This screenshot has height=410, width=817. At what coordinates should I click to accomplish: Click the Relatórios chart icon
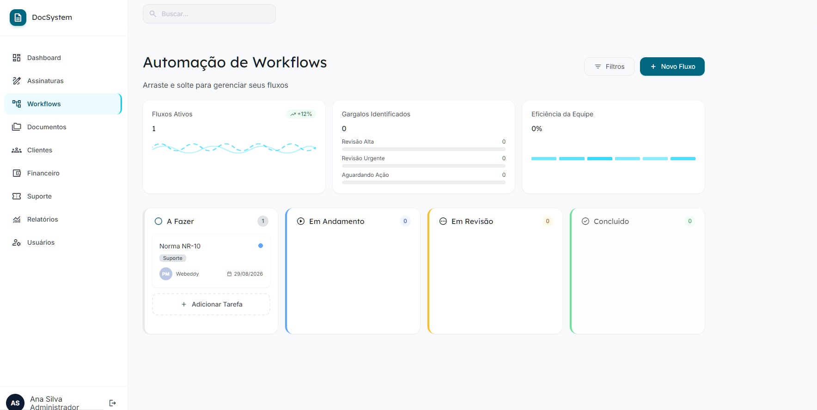click(x=17, y=219)
